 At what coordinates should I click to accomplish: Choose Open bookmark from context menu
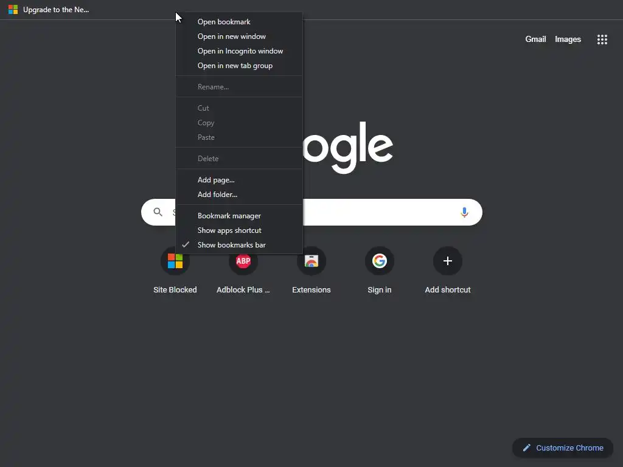tap(239, 22)
